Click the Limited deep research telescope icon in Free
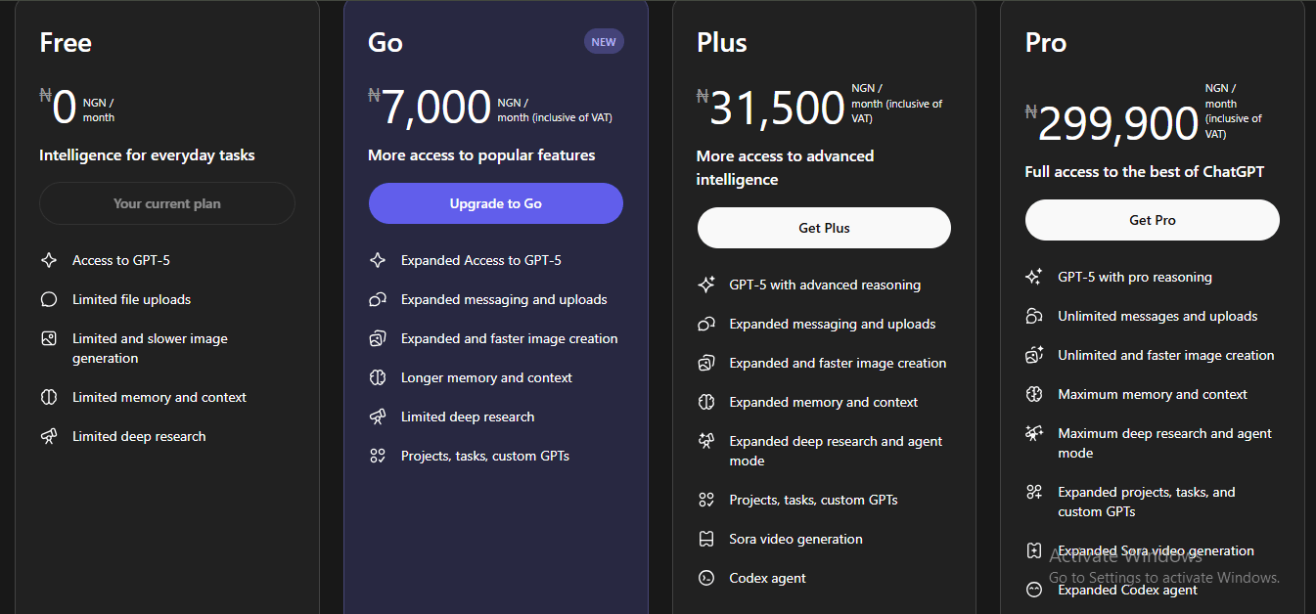Screen dimensions: 1316x614 49,436
